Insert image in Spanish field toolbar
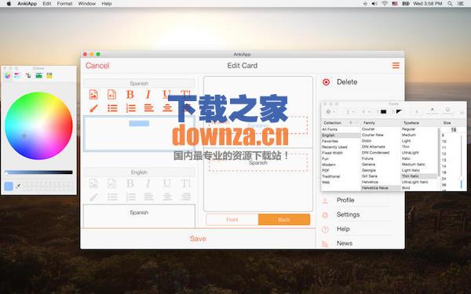 [93, 95]
